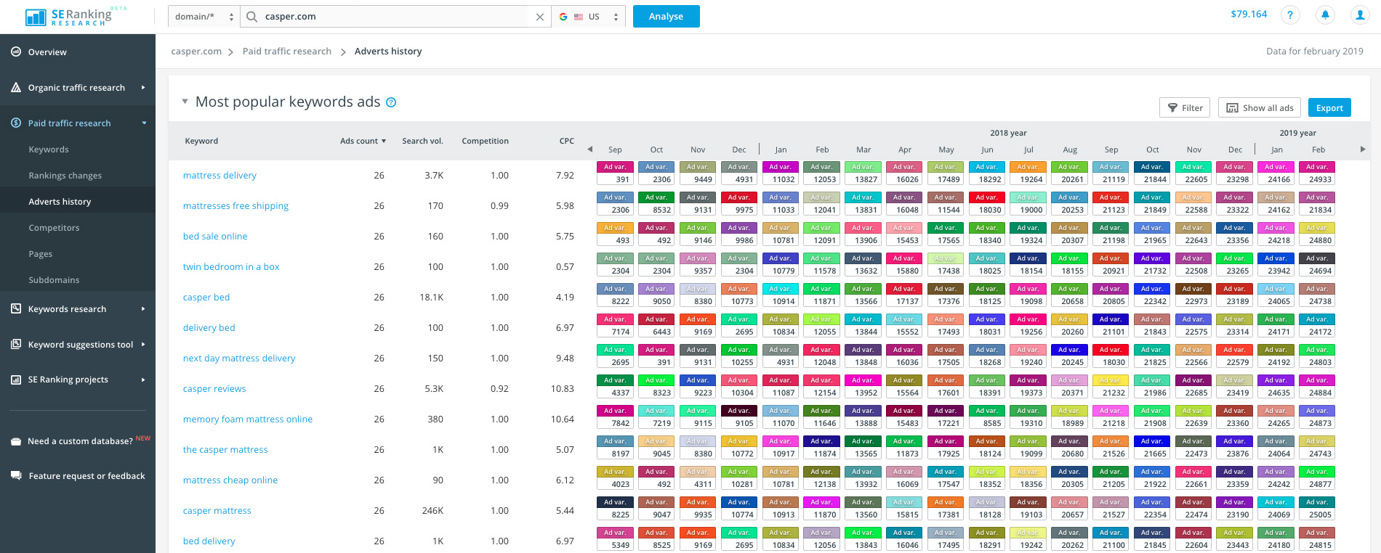Viewport: 1381px width, 553px height.
Task: Sort by the Search vol. column header
Action: pos(422,141)
